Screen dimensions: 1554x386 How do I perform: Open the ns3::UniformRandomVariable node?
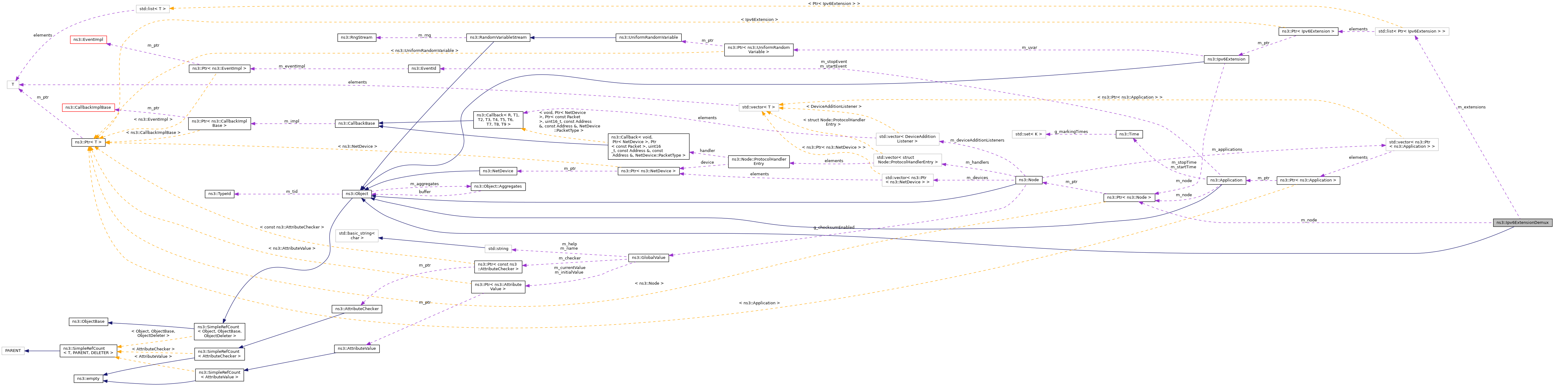click(648, 37)
